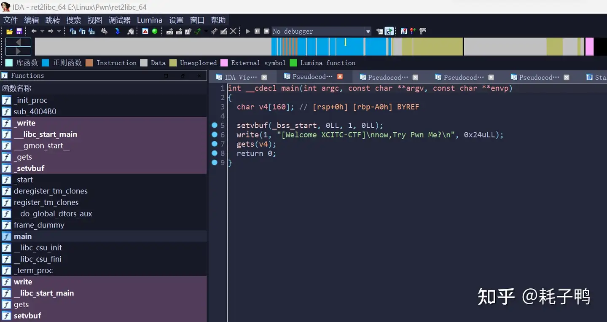This screenshot has width=607, height=322.
Task: Toggle breakpoint dot on line 5
Action: (215, 125)
